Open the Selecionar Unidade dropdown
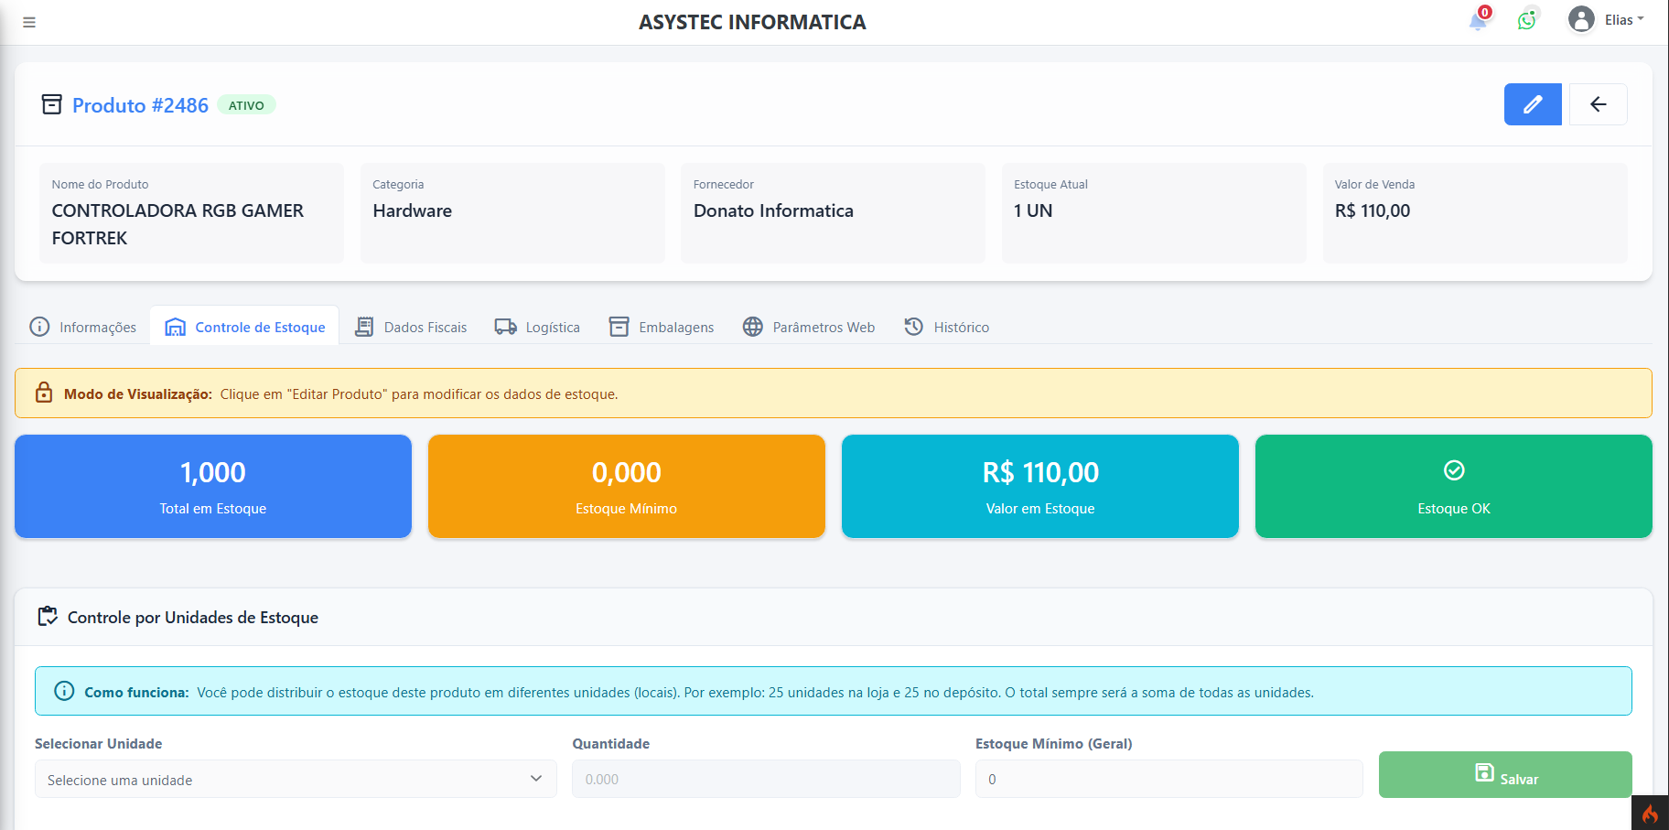 pyautogui.click(x=295, y=779)
